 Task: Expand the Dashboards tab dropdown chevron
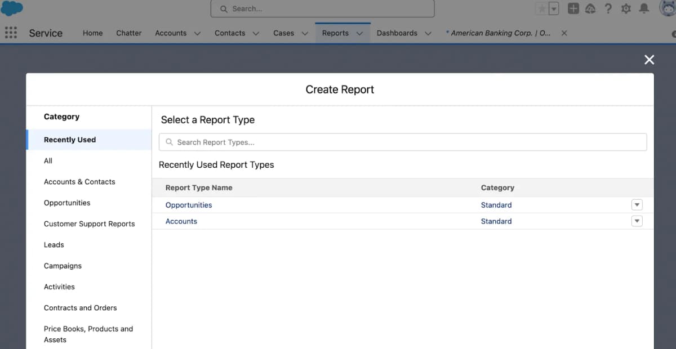pyautogui.click(x=428, y=33)
